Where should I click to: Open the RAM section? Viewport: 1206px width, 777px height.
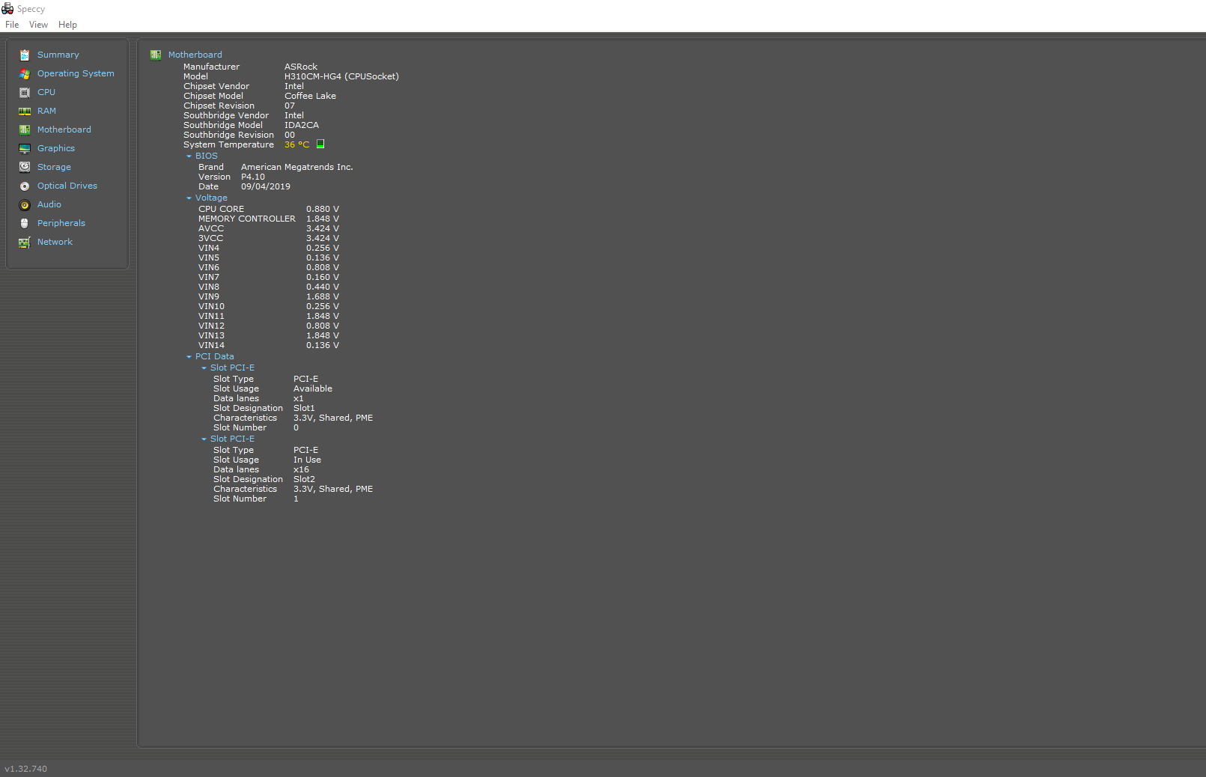(46, 111)
